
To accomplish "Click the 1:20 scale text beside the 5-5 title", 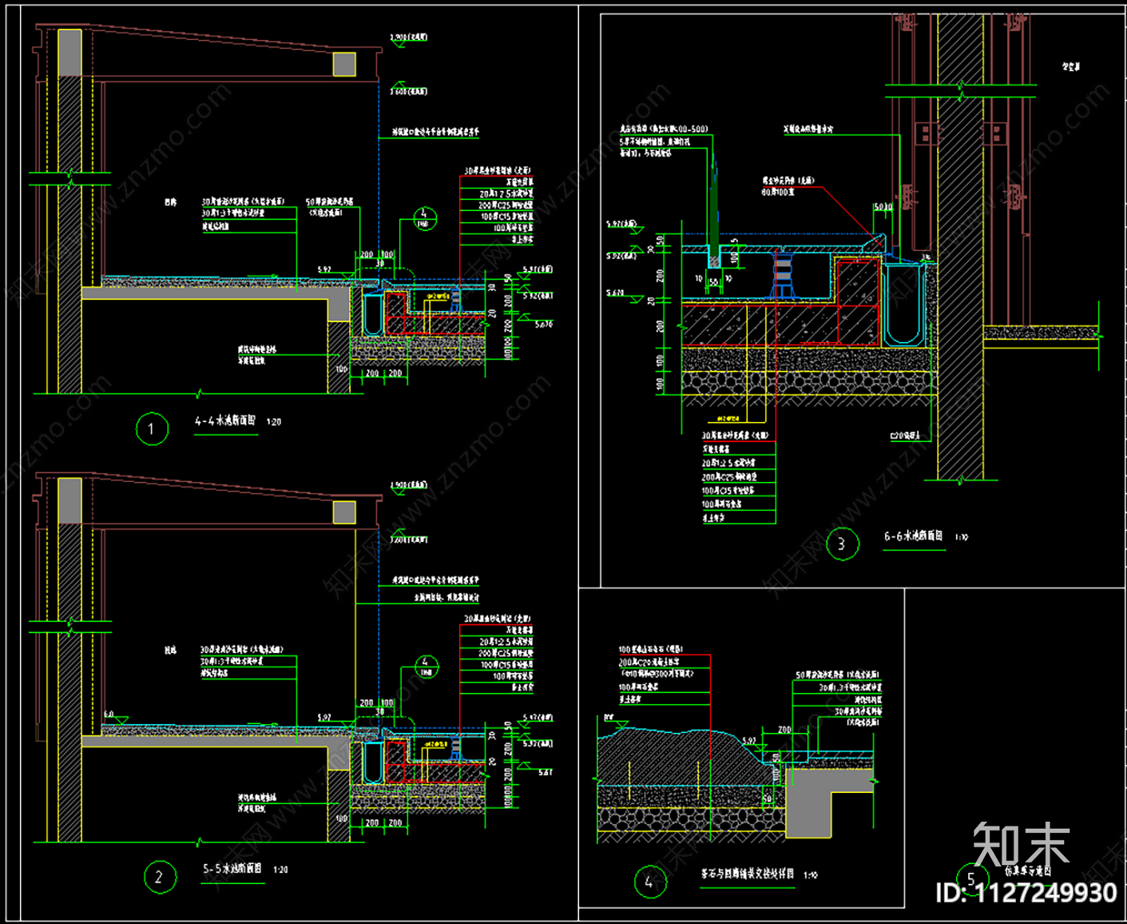I will tap(280, 870).
